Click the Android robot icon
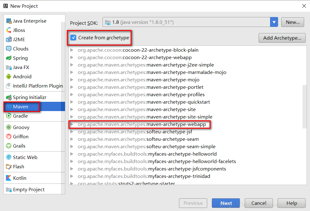The image size is (310, 211). click(9, 76)
